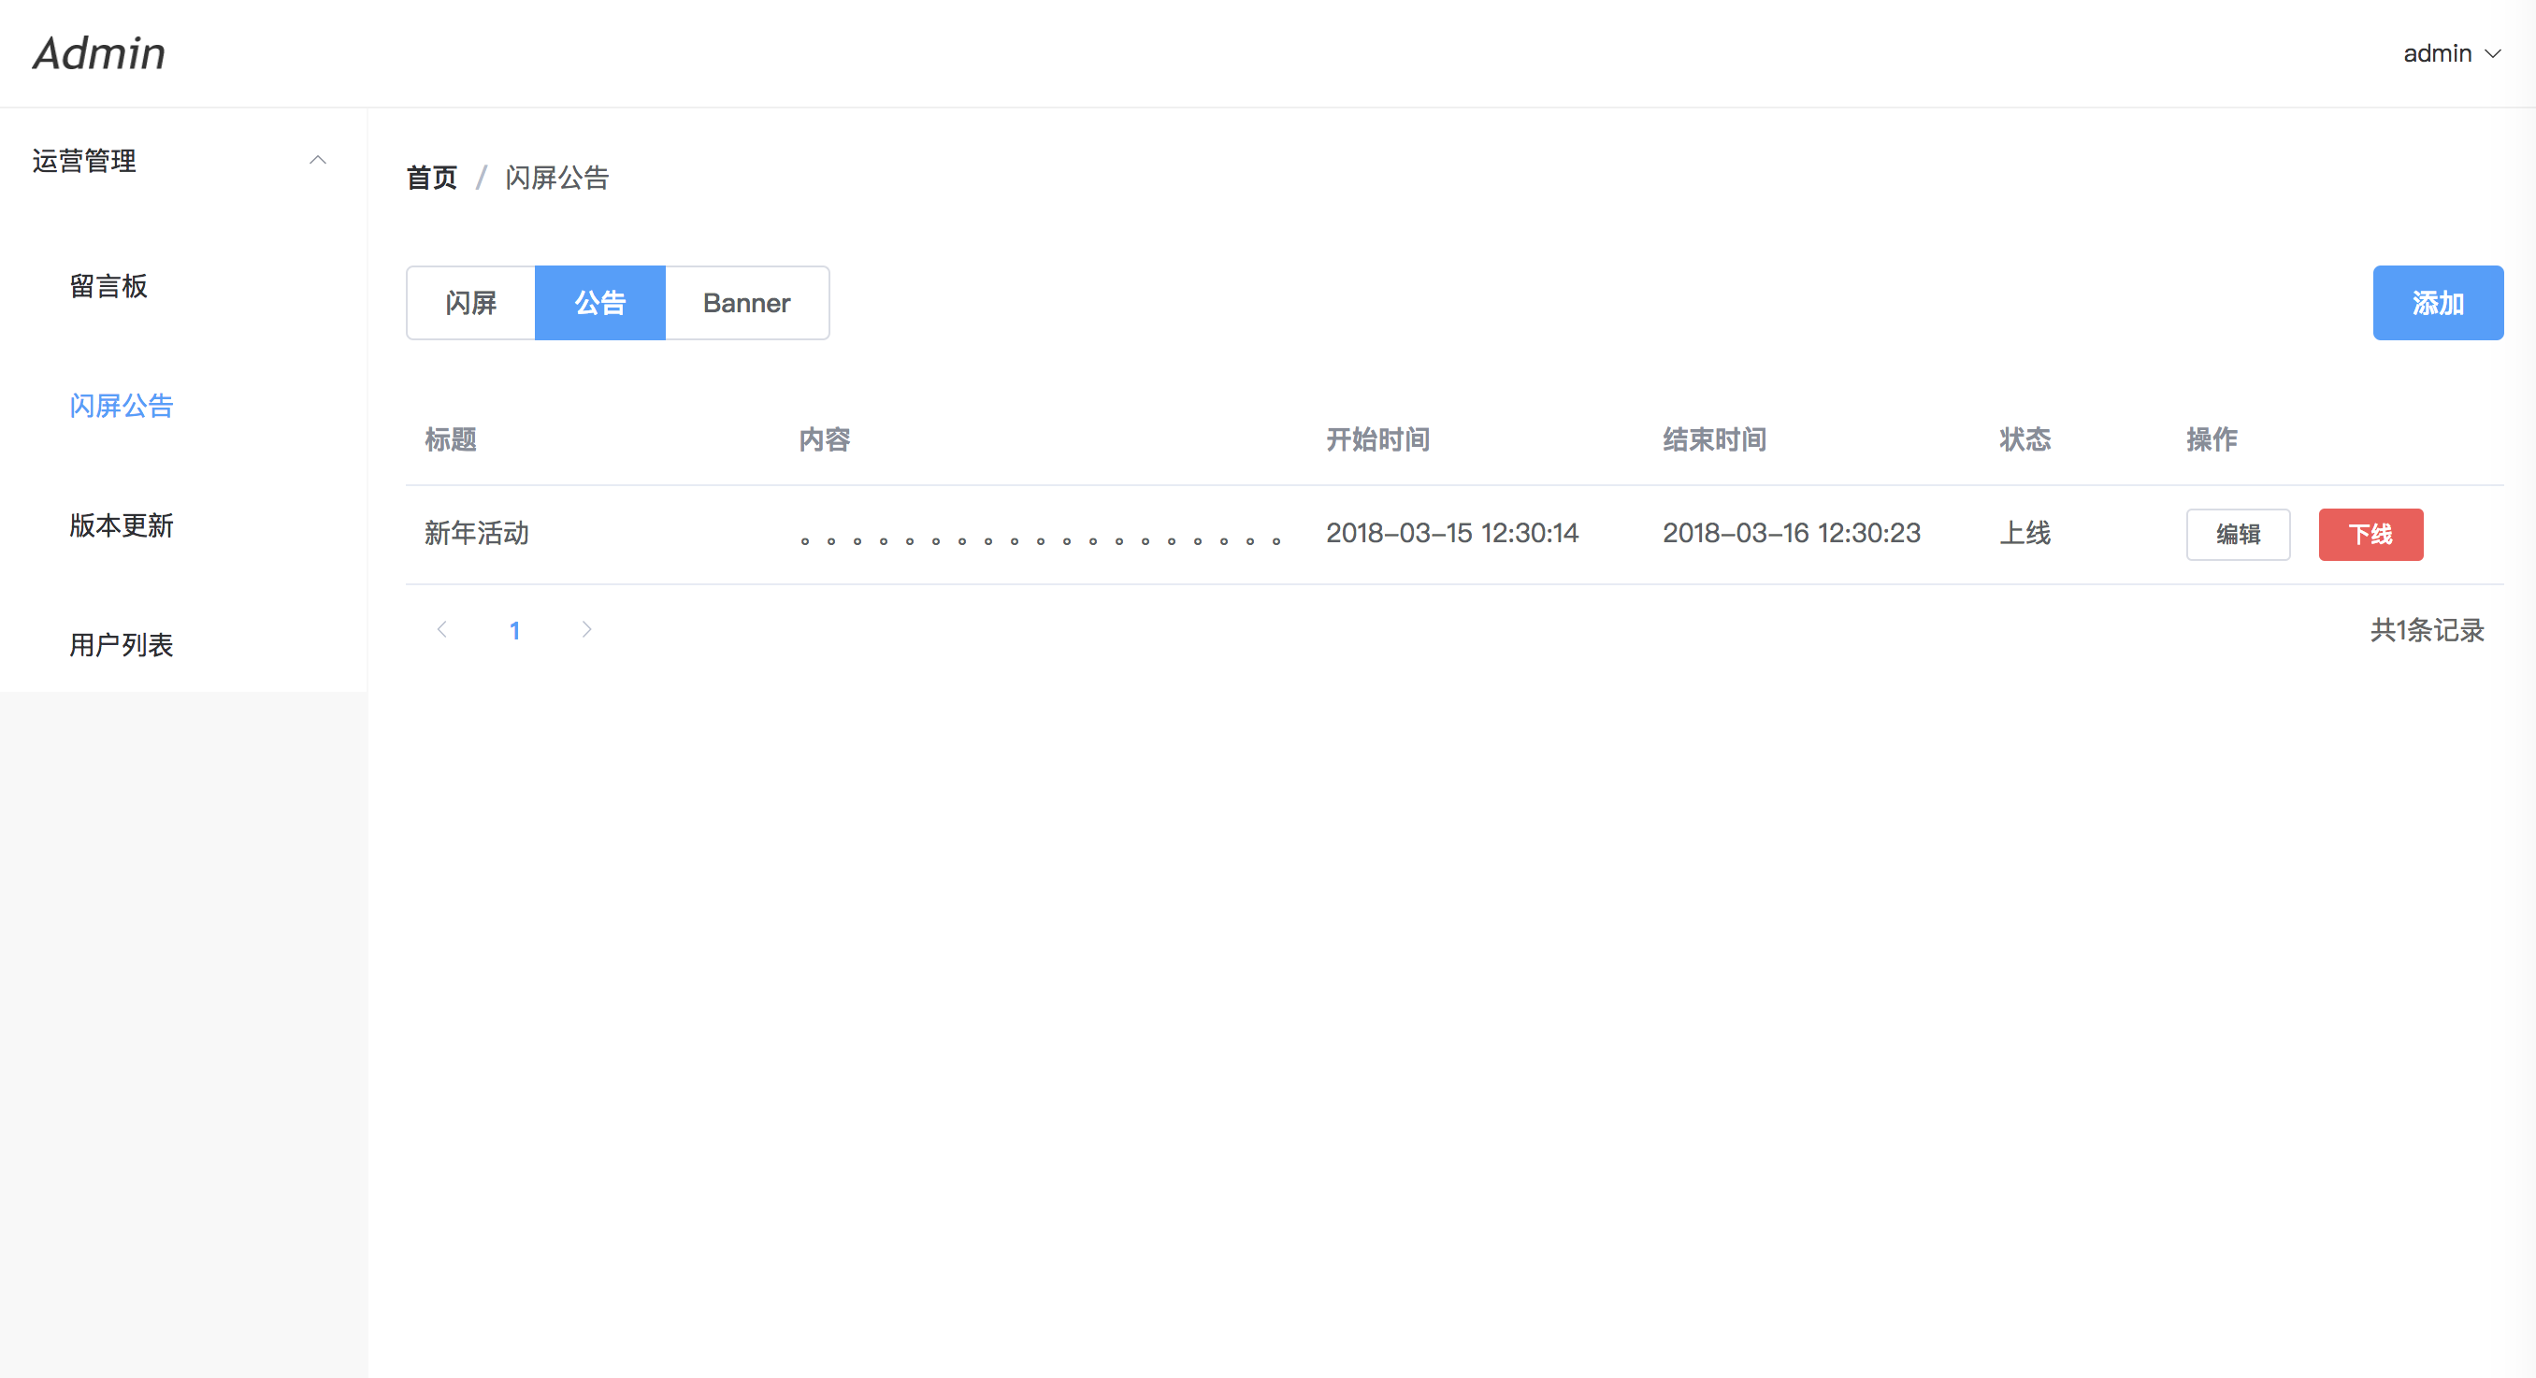
Task: Go to previous page arrow
Action: (x=442, y=629)
